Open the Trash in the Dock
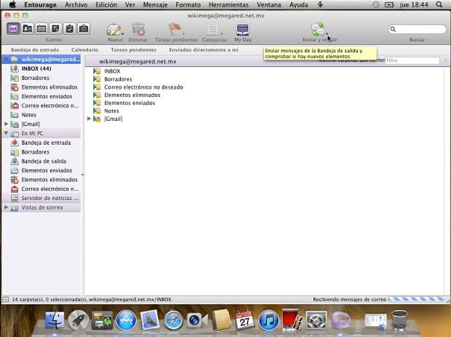The image size is (451, 337). (x=399, y=320)
